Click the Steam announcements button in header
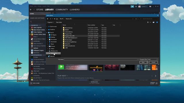 click(132, 7)
